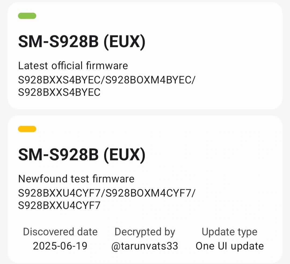Select the 2025-06-19 date value
This screenshot has height=264, width=290.
(60, 246)
